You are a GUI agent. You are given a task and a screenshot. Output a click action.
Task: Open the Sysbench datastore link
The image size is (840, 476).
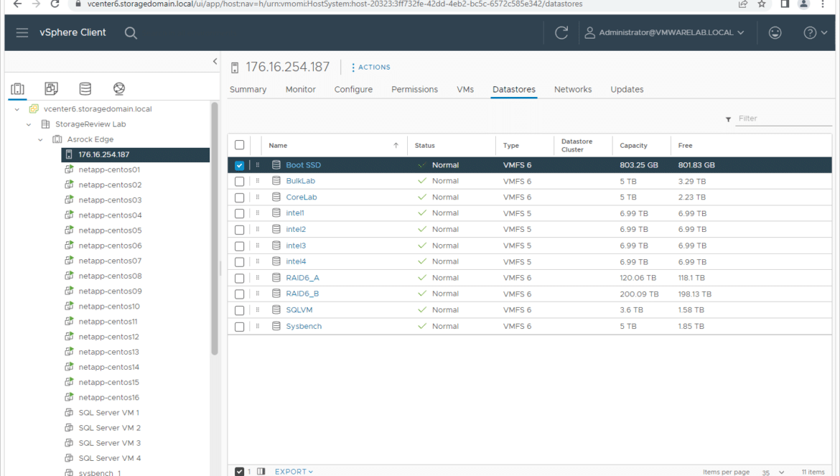coord(304,326)
